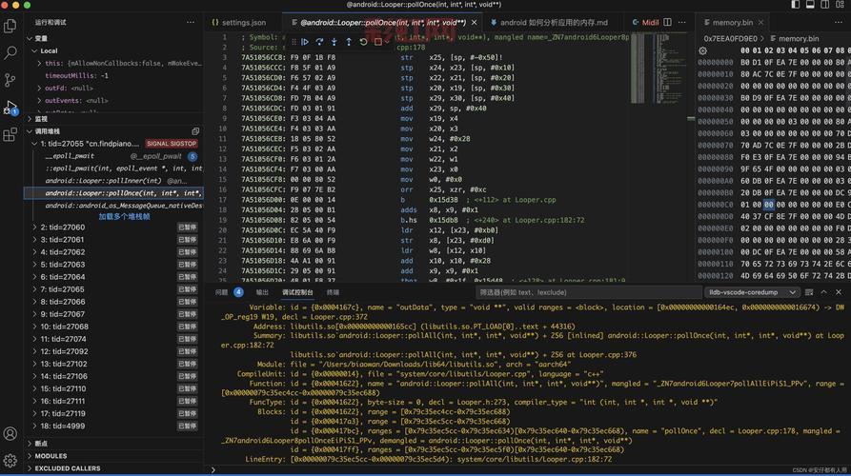Screen dimensions: 851x476
Task: Open more actions in Run and Debug header
Action: coord(191,22)
